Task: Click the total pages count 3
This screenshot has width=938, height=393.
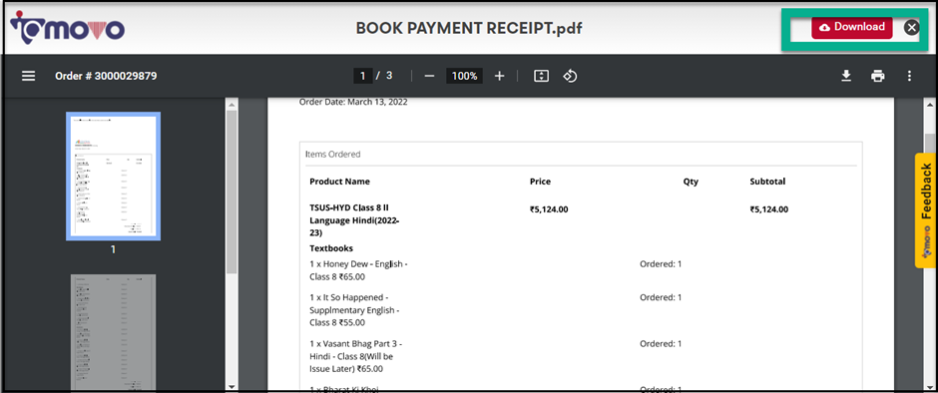Action: (x=389, y=76)
